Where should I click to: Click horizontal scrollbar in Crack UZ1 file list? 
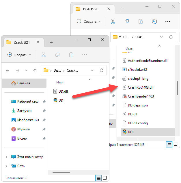point(61,172)
